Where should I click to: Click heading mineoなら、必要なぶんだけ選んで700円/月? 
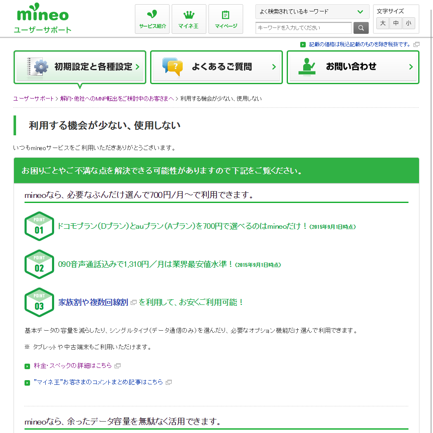(140, 195)
